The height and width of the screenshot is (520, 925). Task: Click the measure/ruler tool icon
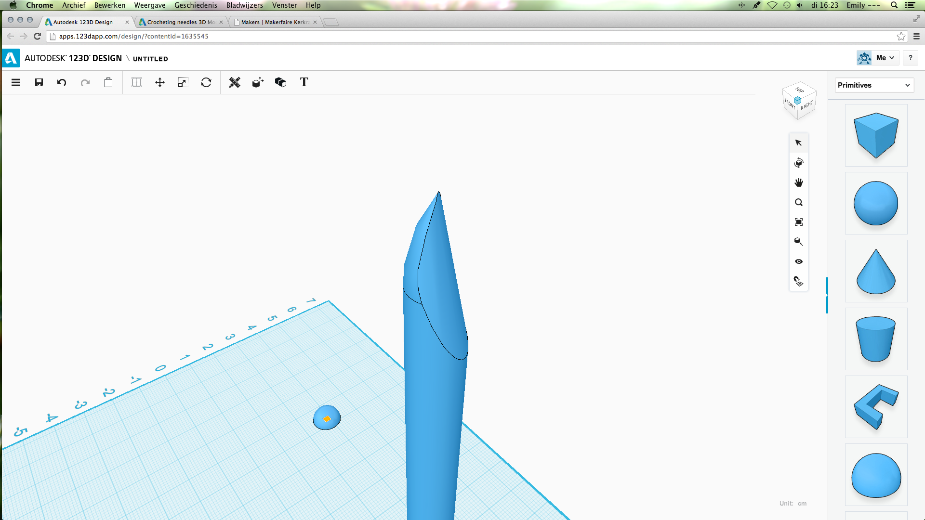point(234,83)
